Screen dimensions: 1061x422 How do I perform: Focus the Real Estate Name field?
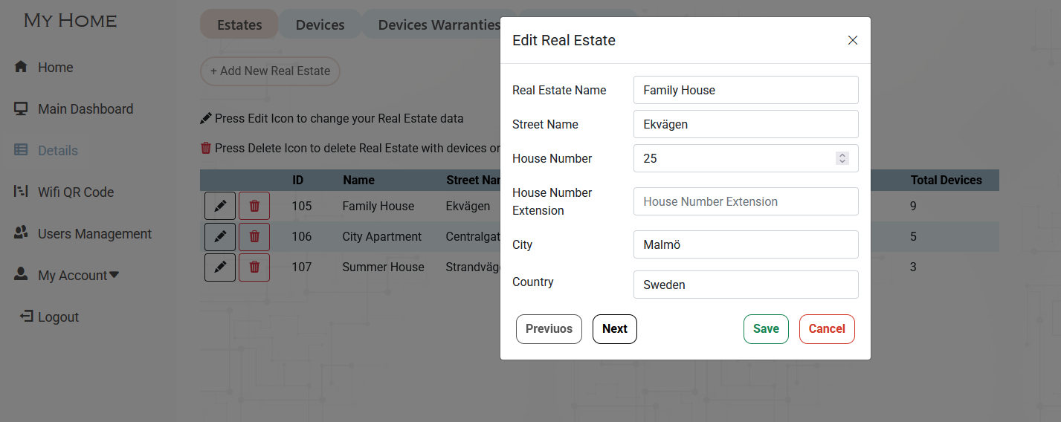click(x=746, y=90)
